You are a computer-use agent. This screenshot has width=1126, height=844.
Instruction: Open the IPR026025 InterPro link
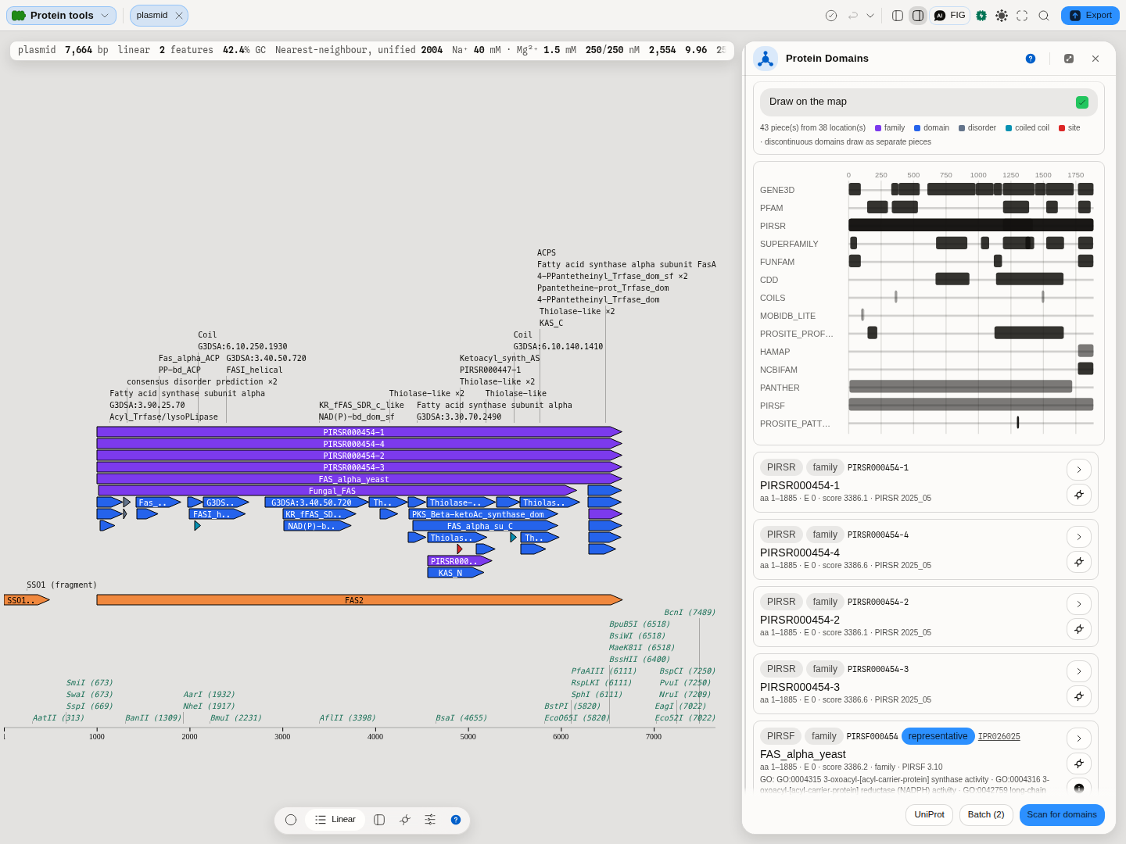click(x=999, y=737)
